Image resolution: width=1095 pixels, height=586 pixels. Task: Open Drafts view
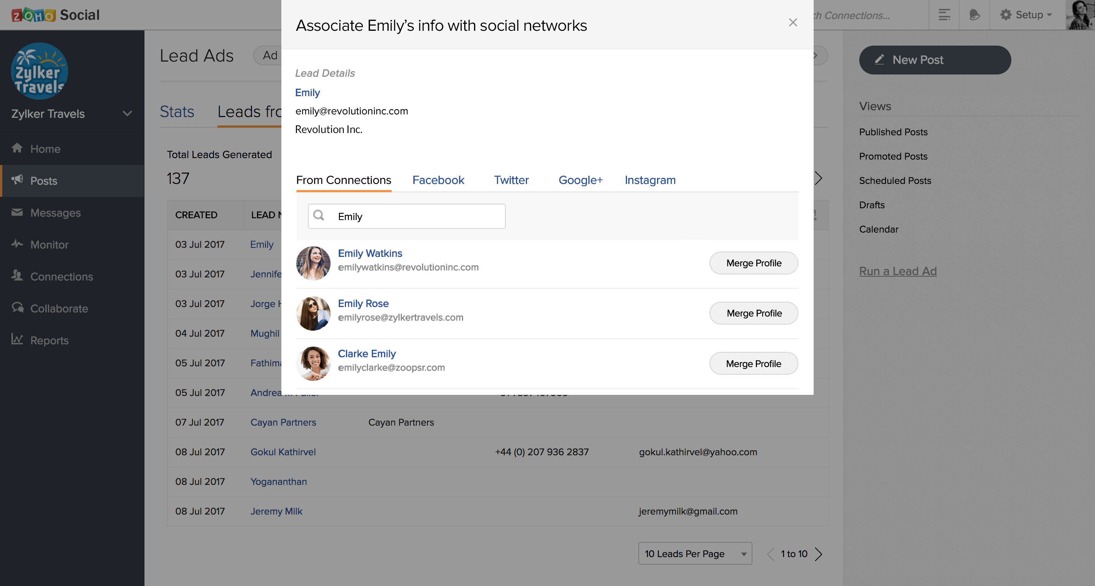pyautogui.click(x=872, y=205)
